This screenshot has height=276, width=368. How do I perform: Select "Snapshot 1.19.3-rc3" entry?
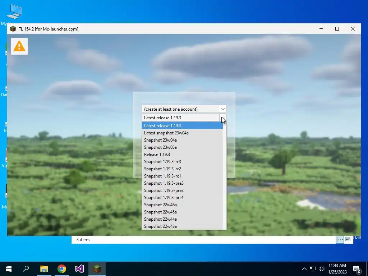tap(182, 162)
